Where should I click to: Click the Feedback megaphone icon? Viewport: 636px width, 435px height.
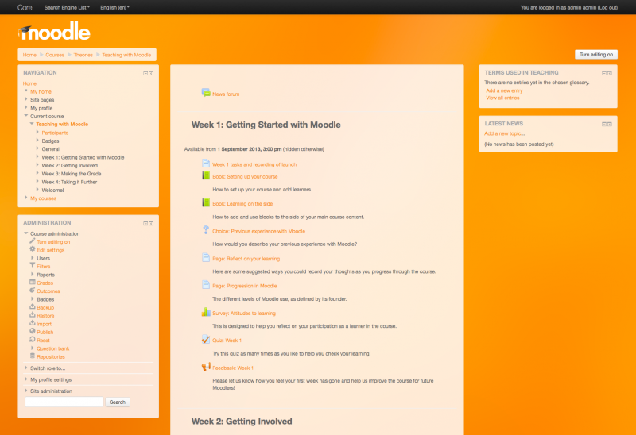pyautogui.click(x=206, y=367)
